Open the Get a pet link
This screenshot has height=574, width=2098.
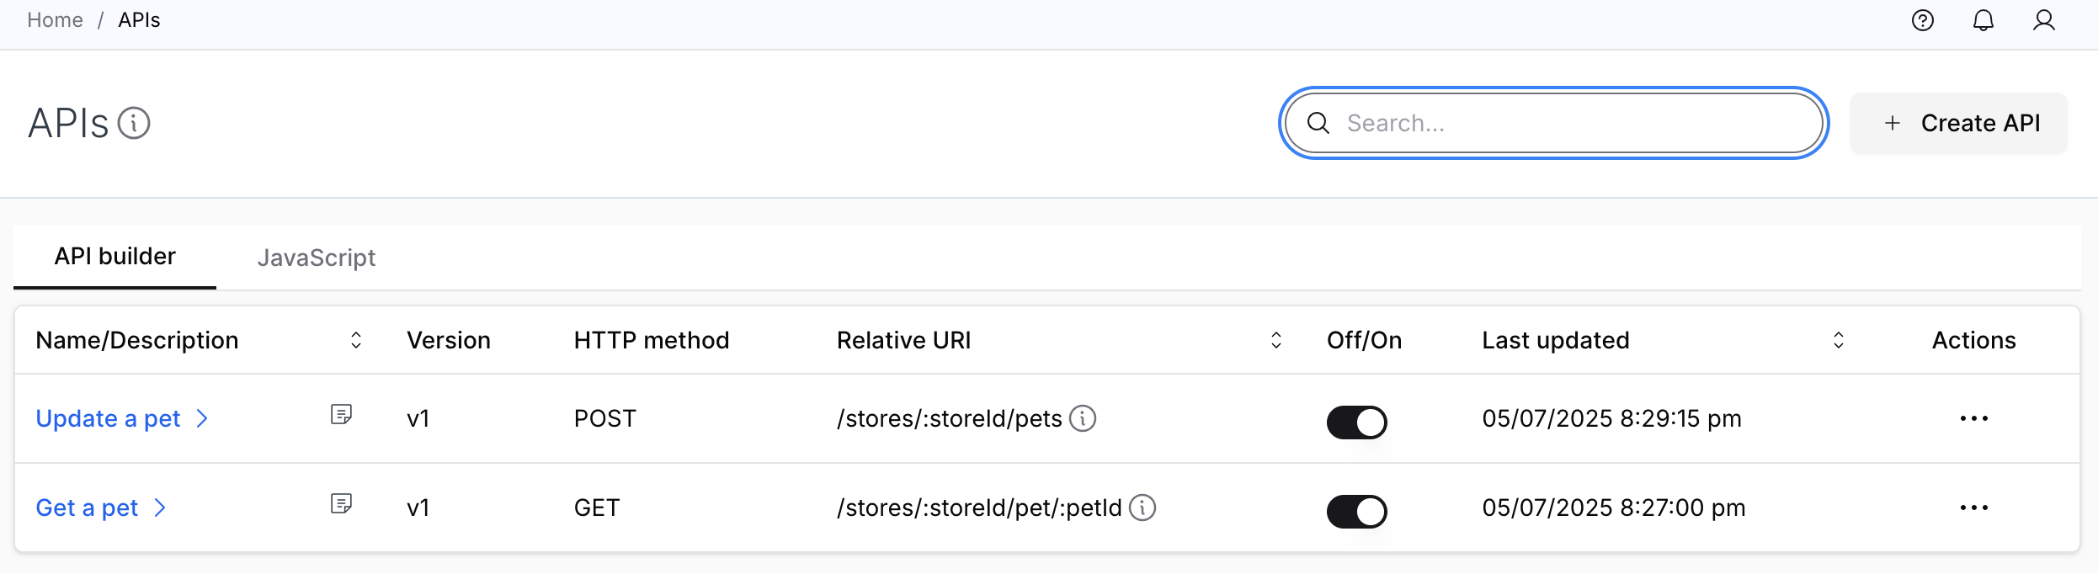pyautogui.click(x=87, y=508)
